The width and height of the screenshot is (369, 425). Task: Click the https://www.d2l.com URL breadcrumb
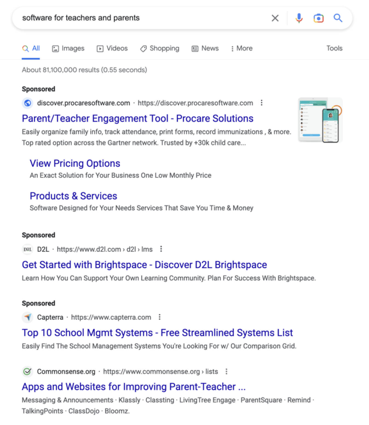(x=105, y=249)
